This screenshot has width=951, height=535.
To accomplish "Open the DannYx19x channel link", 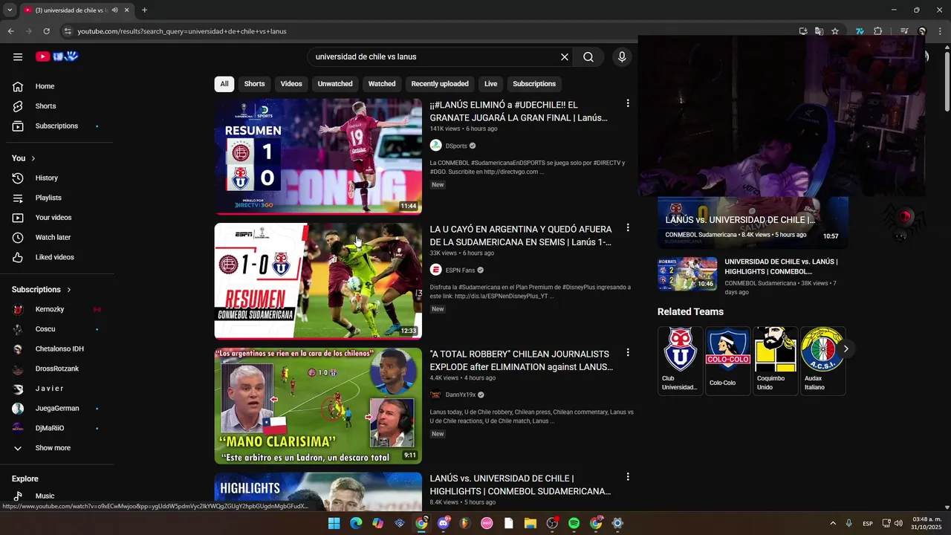I will [460, 395].
